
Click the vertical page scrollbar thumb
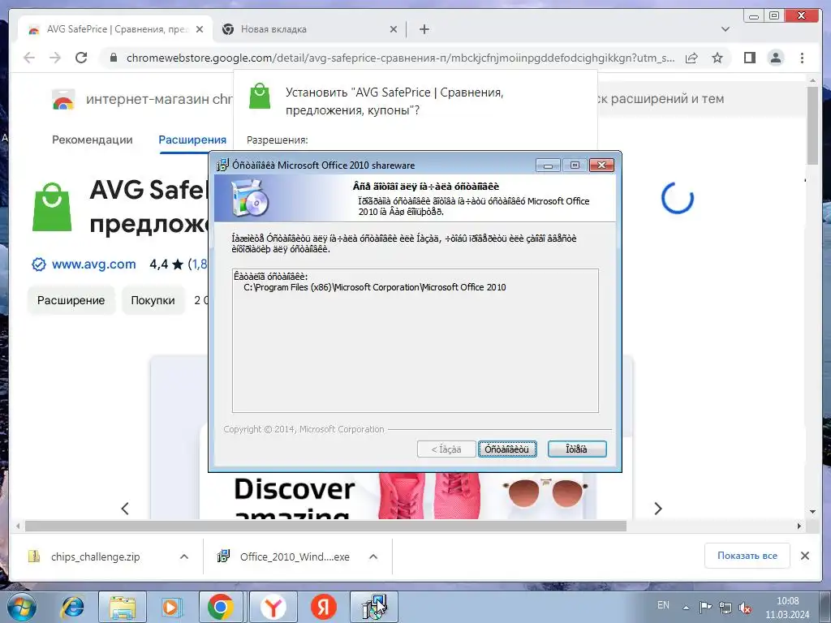812,126
